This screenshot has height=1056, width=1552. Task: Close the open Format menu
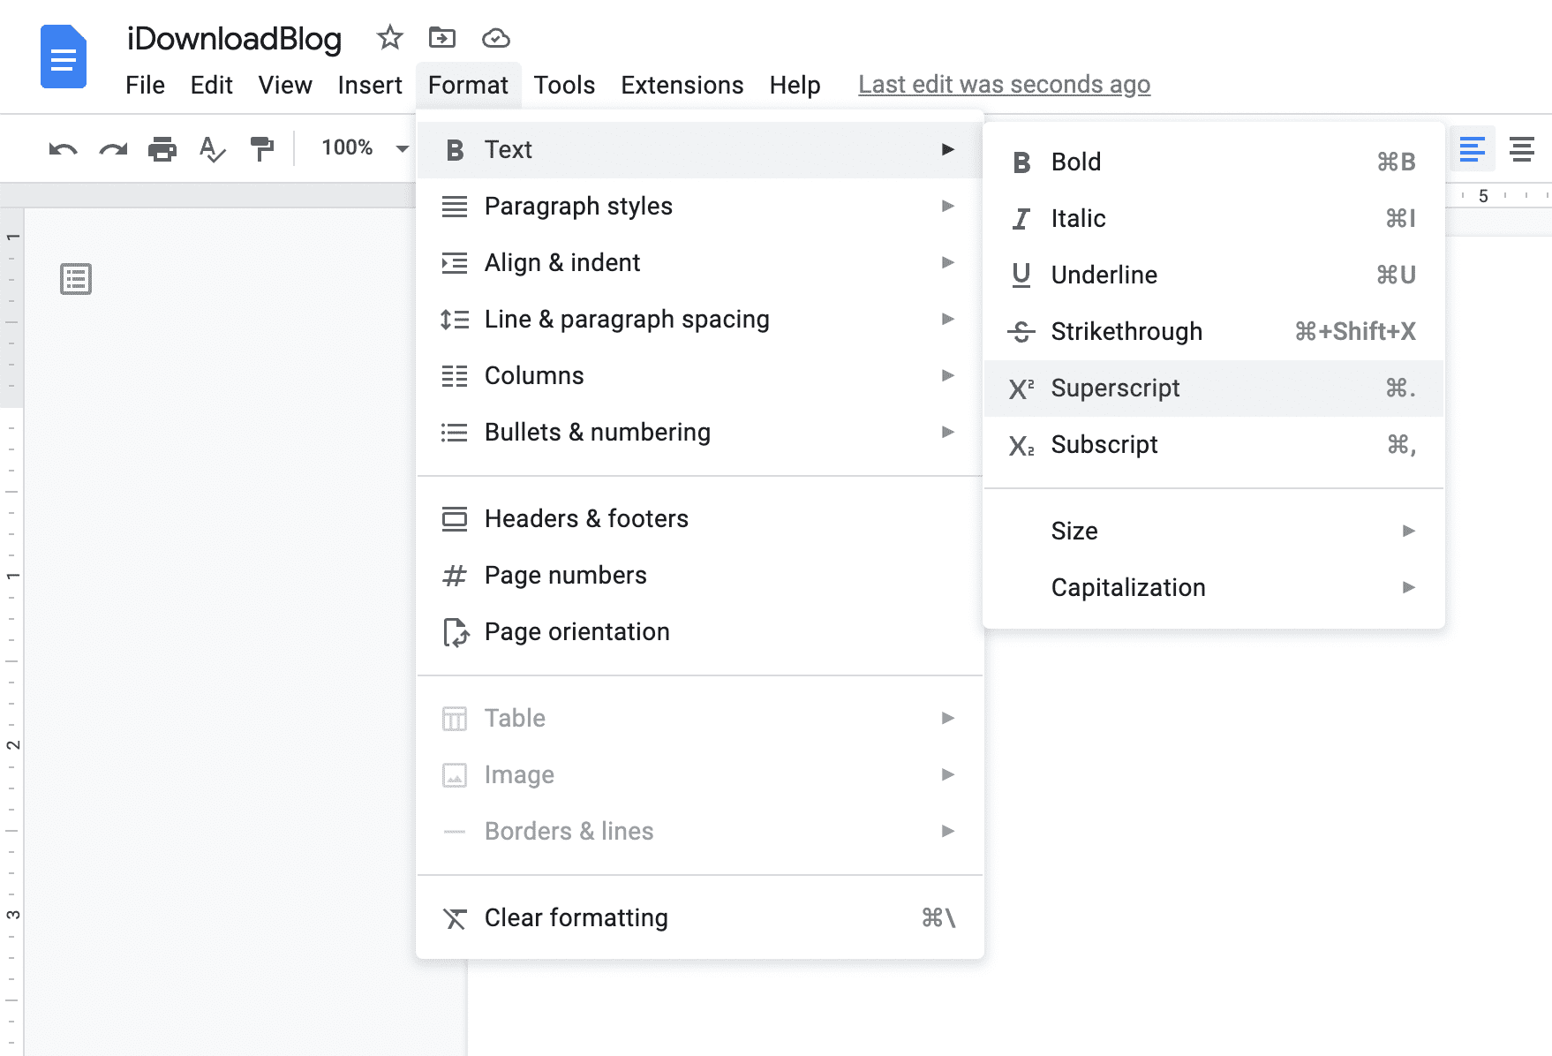468,85
